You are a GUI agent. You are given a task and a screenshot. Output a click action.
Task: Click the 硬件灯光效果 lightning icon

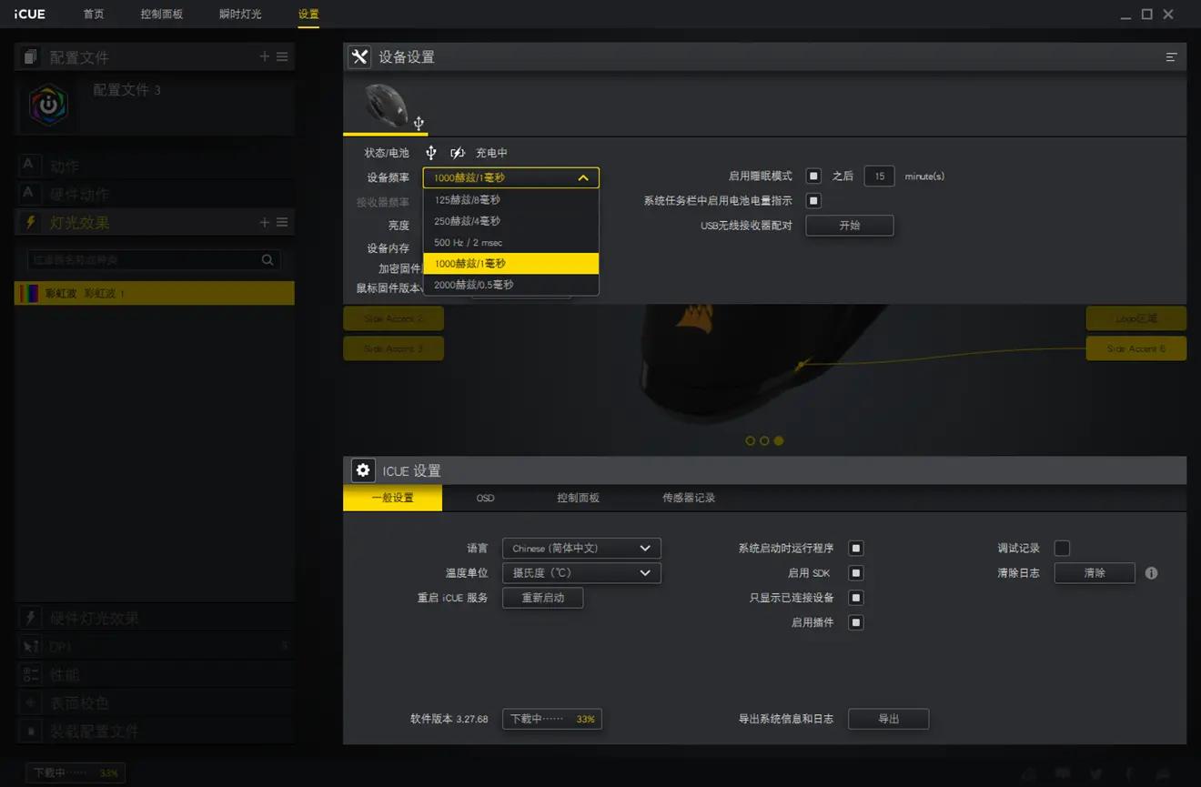31,618
